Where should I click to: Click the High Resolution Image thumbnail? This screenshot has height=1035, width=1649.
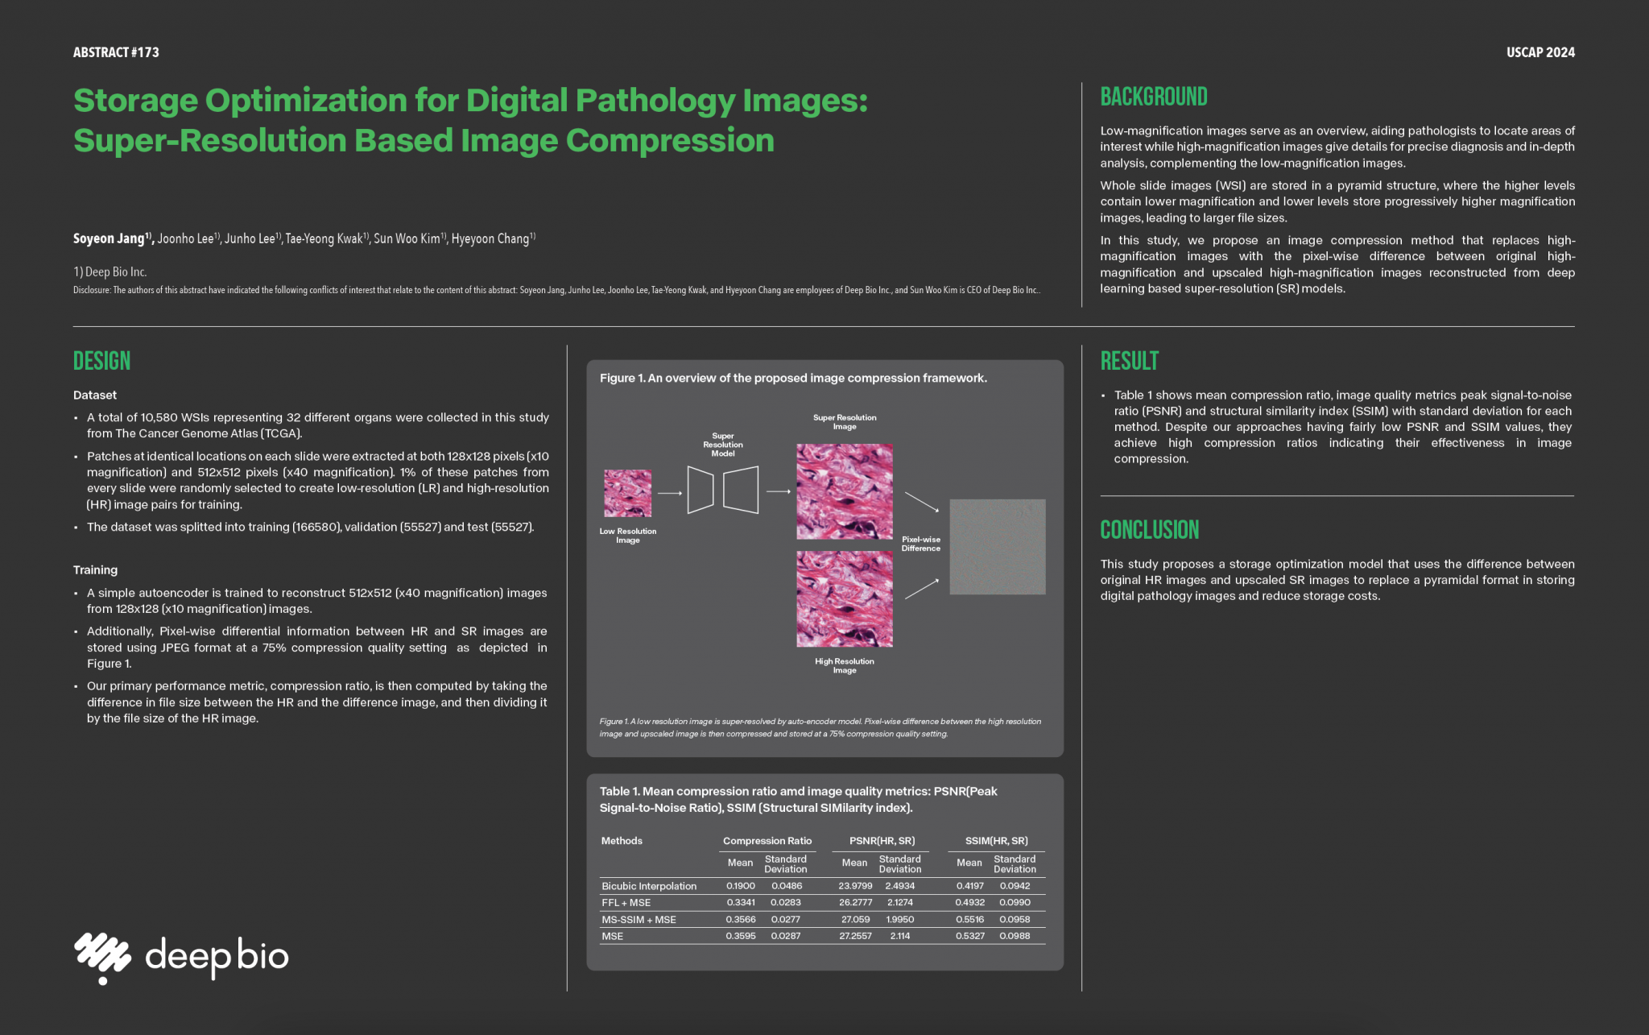[844, 598]
